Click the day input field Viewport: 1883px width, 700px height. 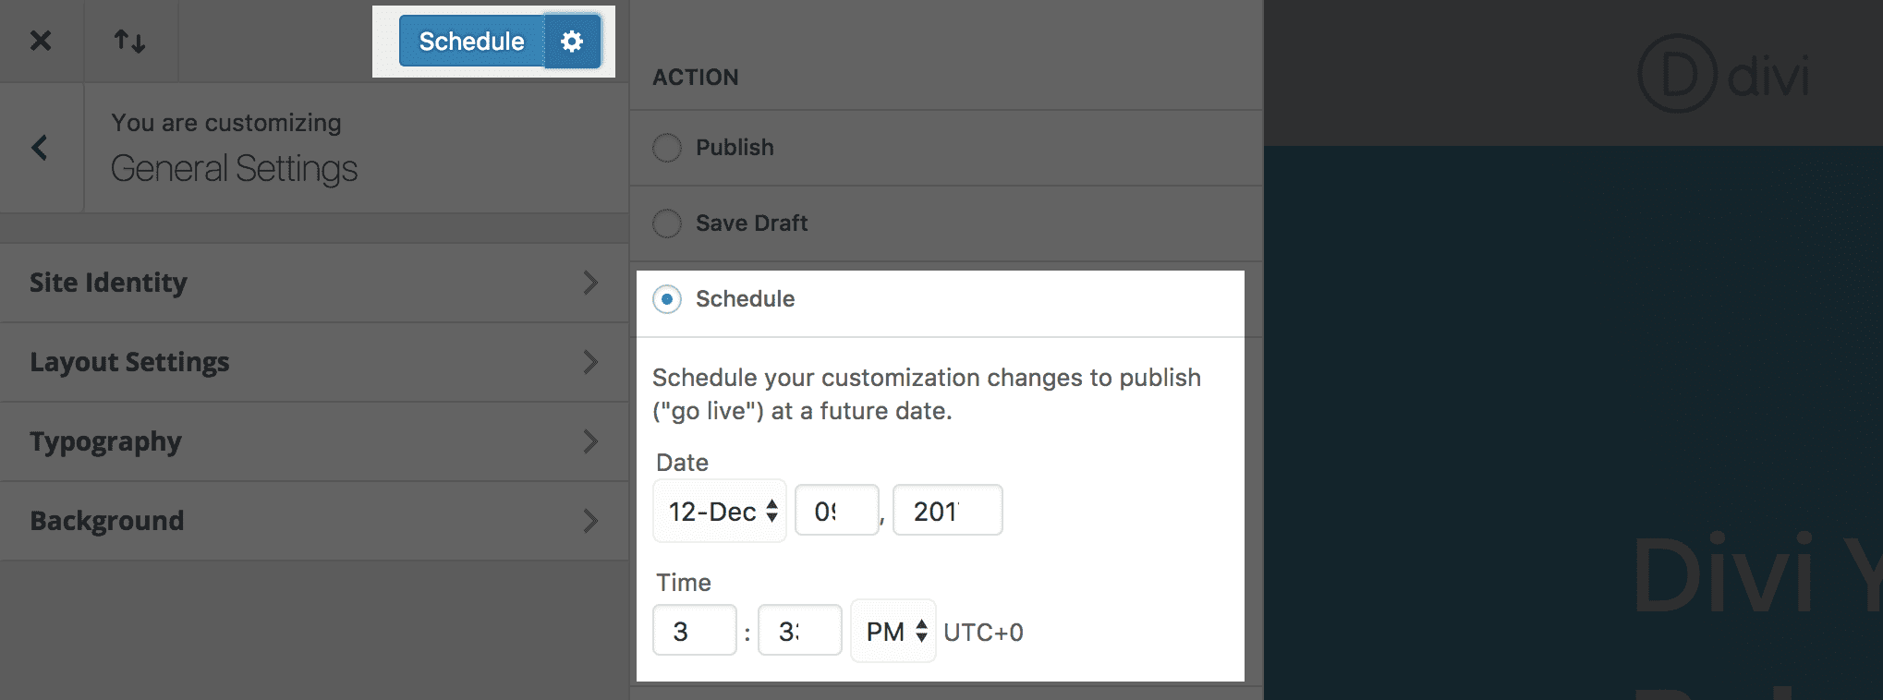click(836, 511)
